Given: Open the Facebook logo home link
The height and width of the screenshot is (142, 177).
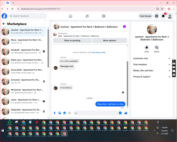Looking at the screenshot, I should pos(4,16).
